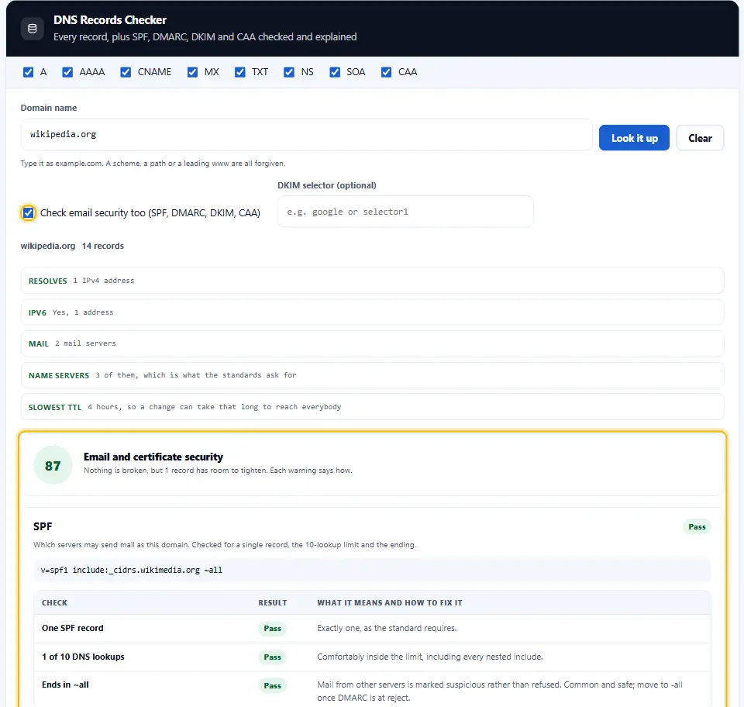Select the MAIL 2 mail servers row
The image size is (744, 707).
(x=372, y=343)
